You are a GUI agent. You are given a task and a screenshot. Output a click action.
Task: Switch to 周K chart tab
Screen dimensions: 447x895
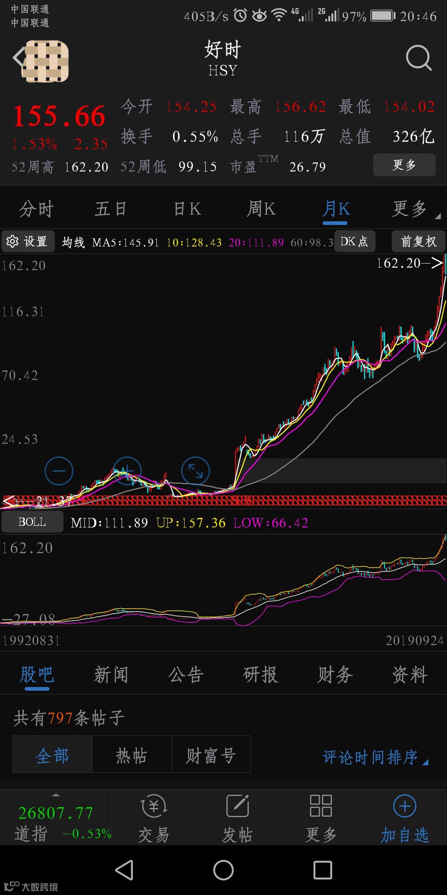coord(261,209)
